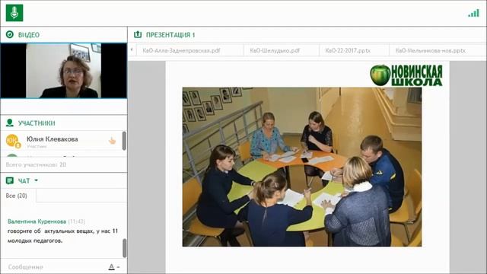Select participant Юлия Клевакова
Image resolution: width=487 pixels, height=274 pixels.
tap(62, 141)
